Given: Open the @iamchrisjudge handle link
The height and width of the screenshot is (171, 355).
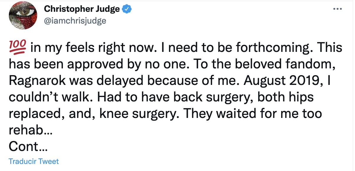Looking at the screenshot, I should [x=75, y=21].
